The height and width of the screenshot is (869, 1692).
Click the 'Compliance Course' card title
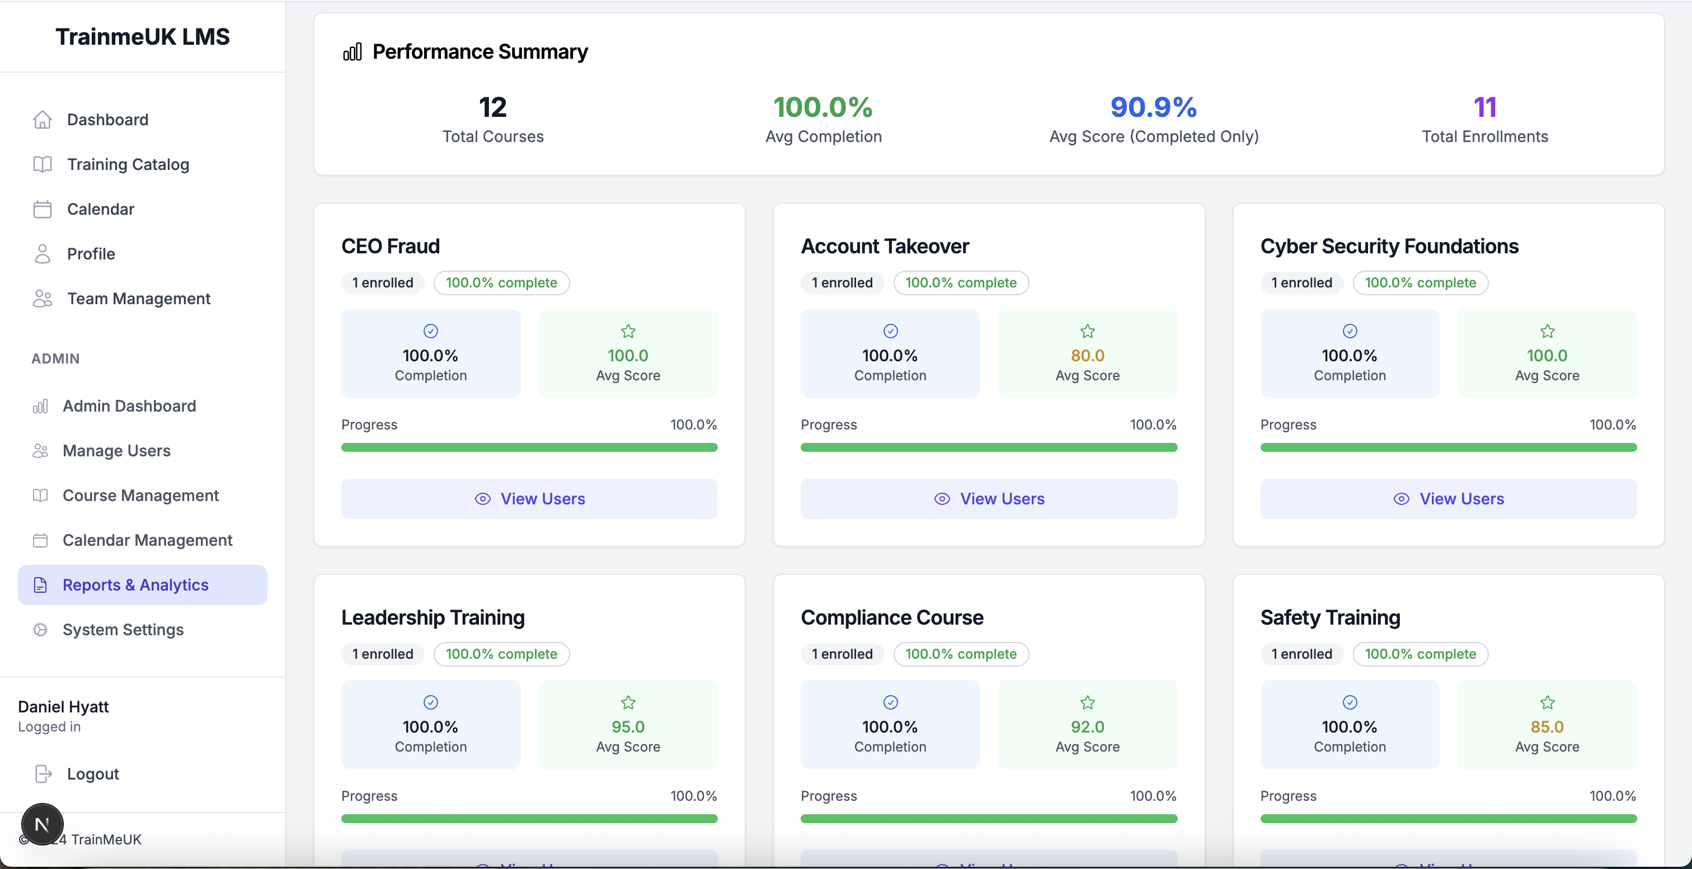tap(892, 617)
